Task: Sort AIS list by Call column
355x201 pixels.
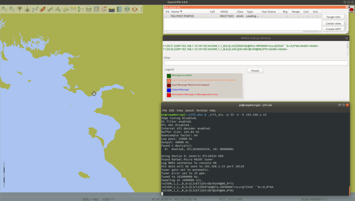Action: (x=214, y=11)
